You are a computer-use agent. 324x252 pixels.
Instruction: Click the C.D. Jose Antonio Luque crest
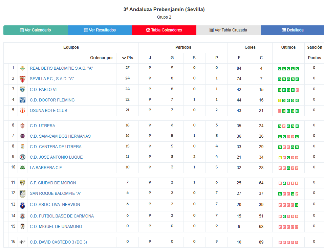click(23, 157)
